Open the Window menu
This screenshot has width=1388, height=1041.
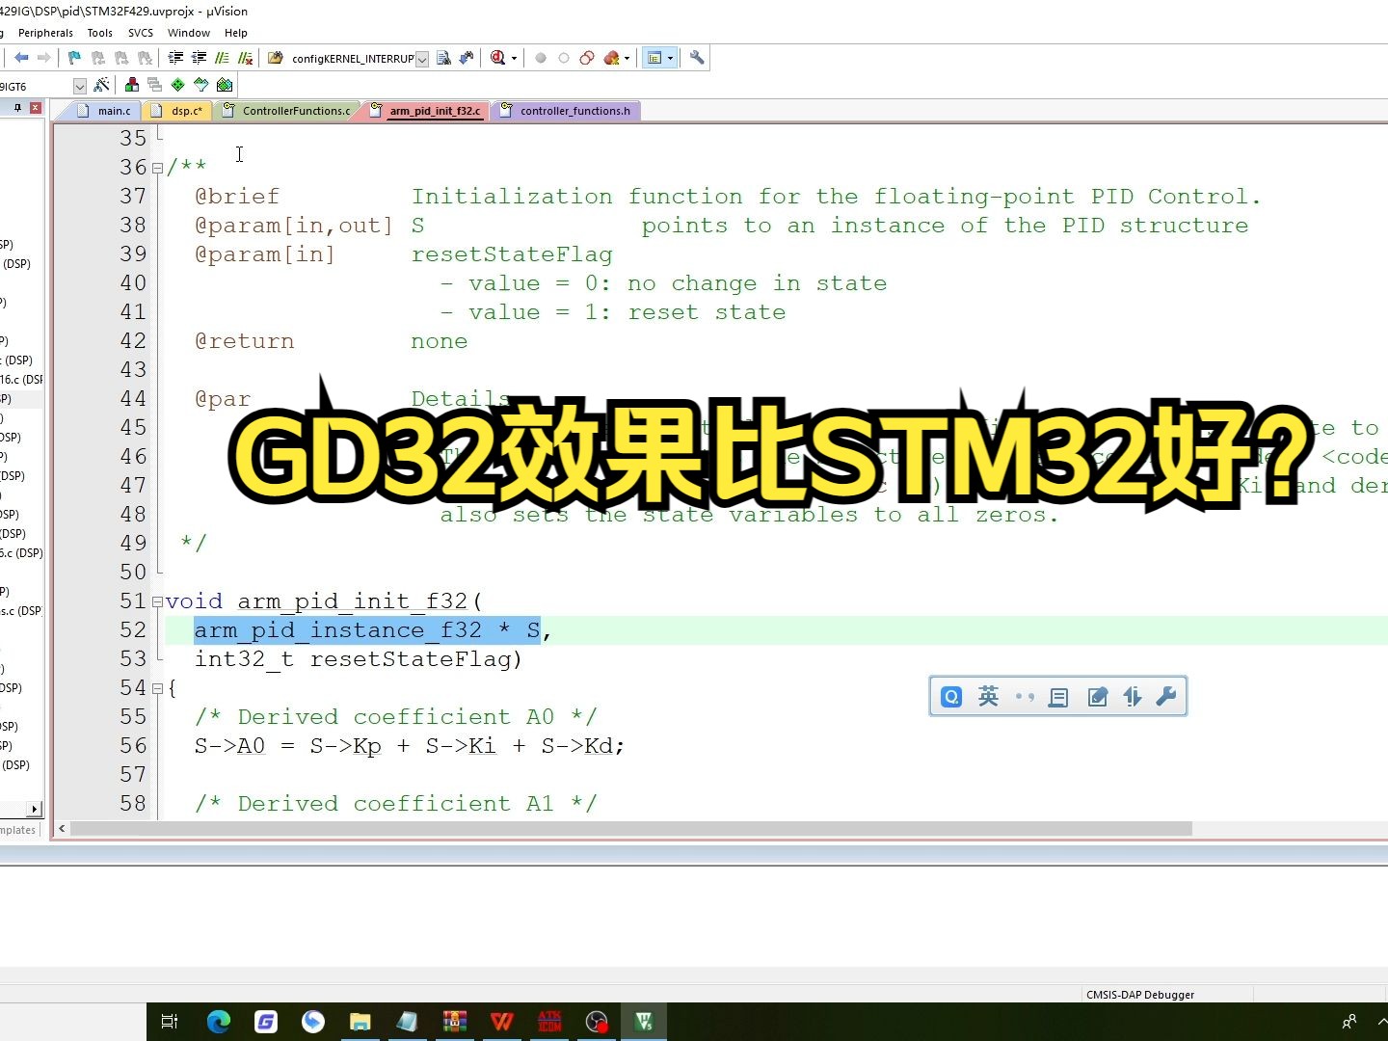189,33
